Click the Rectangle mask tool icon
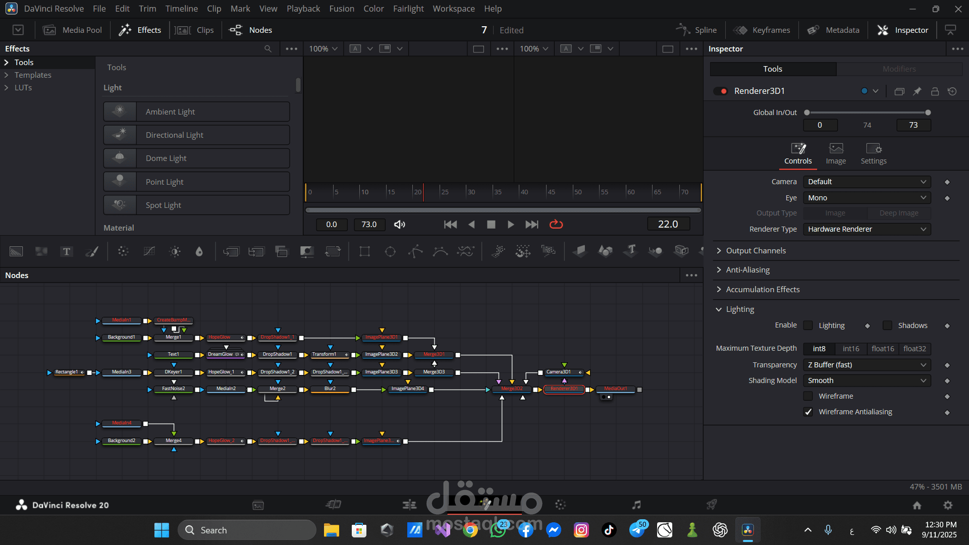Screen dimensions: 969x545 click(365, 251)
